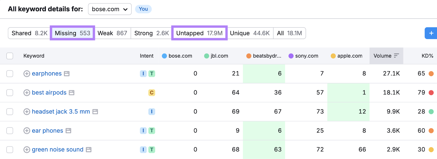Select the checkbox for best airpods row
This screenshot has height=159, width=437.
pos(10,93)
